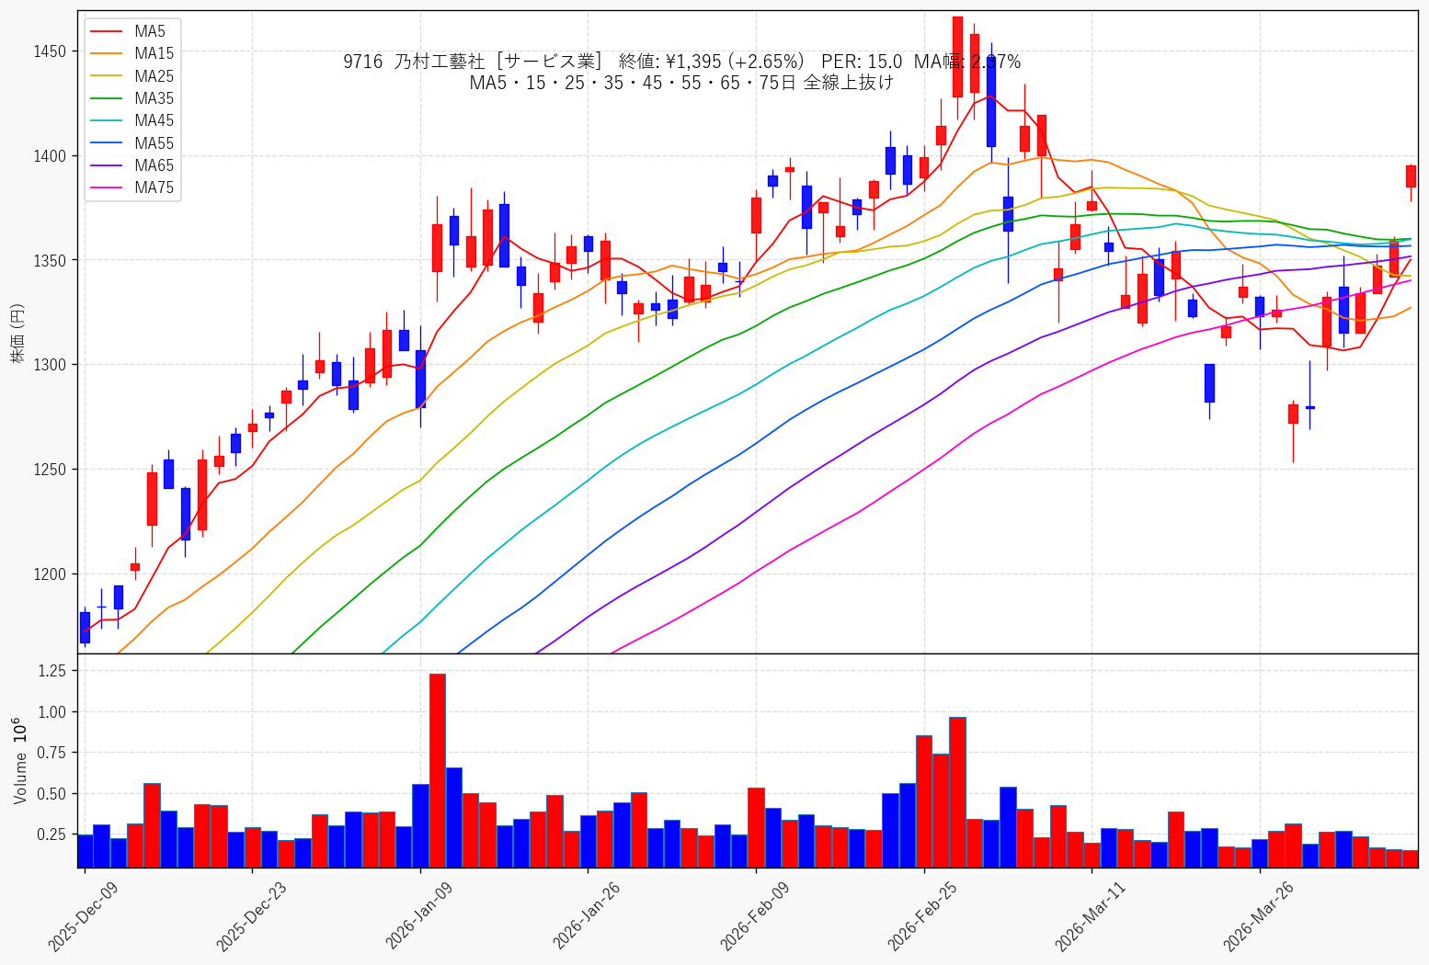Click the 株価 (円) y-axis title
This screenshot has height=965, width=1429.
pos(17,333)
